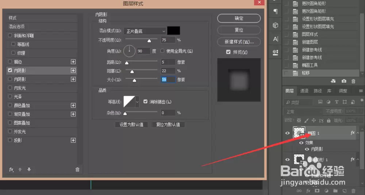This screenshot has width=365, height=195.
Task: Open the paragraph panel icon
Action: [x=275, y=11]
